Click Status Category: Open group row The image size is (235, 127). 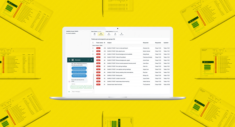point(130,45)
